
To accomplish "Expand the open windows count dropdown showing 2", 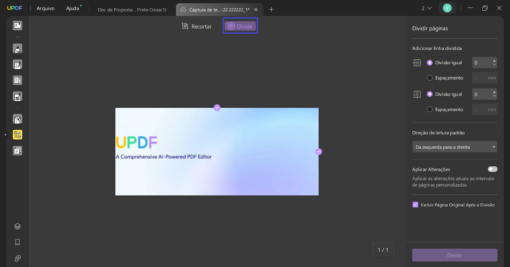I will pyautogui.click(x=426, y=8).
